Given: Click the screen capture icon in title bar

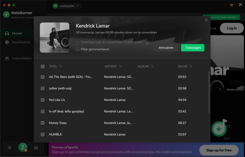Looking at the screenshot, I should pos(240,5).
